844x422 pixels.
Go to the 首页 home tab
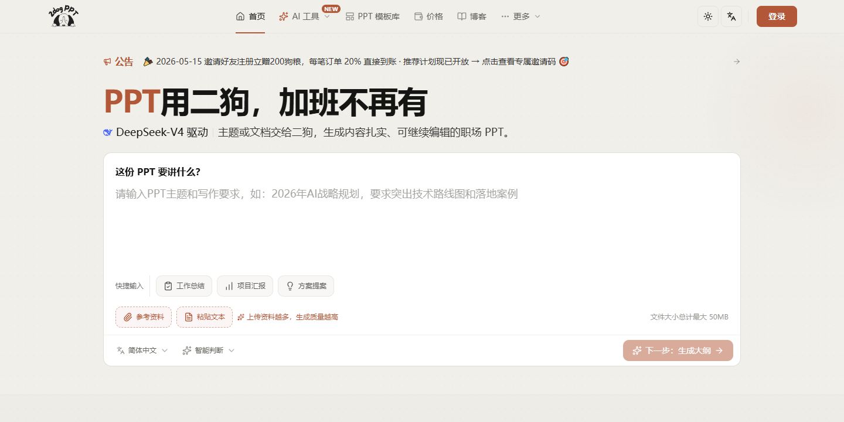coord(250,16)
